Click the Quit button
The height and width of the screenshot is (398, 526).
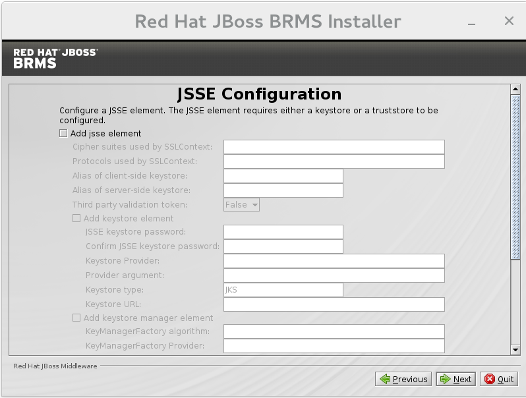point(499,379)
